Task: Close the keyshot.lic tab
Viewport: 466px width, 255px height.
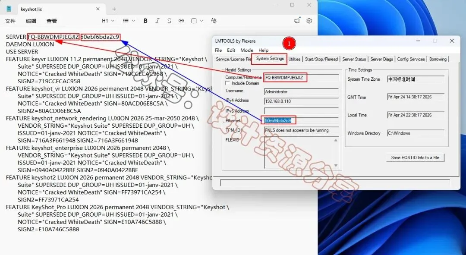Action: point(98,9)
